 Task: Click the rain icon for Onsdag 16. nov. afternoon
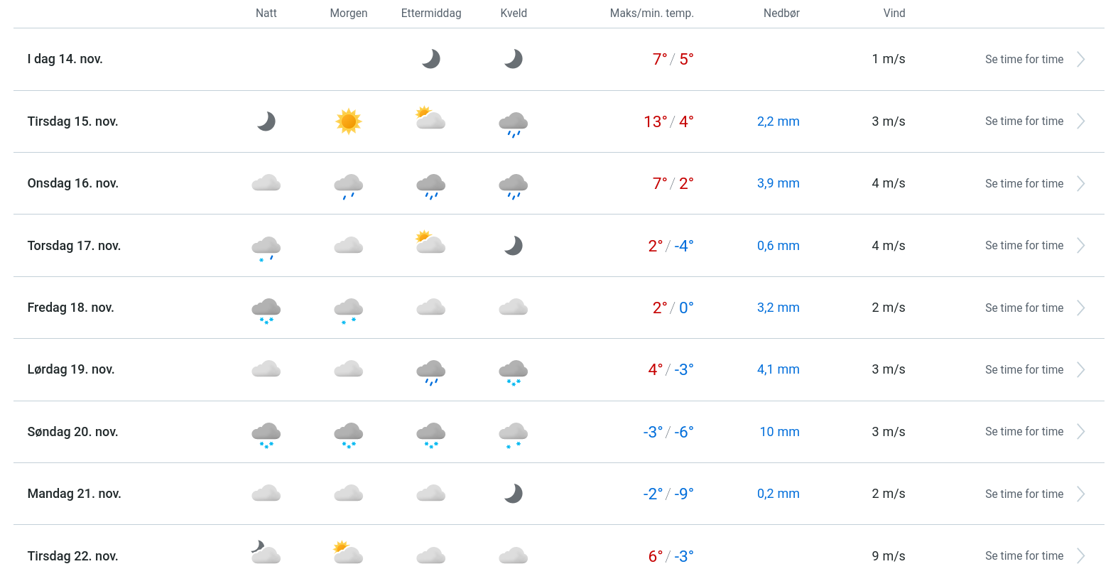click(x=430, y=185)
